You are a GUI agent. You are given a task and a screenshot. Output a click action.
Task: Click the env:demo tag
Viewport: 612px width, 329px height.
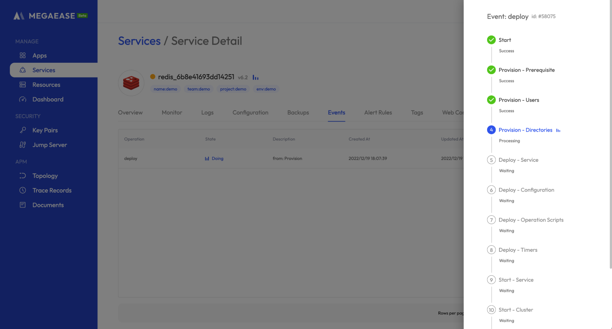pos(266,89)
